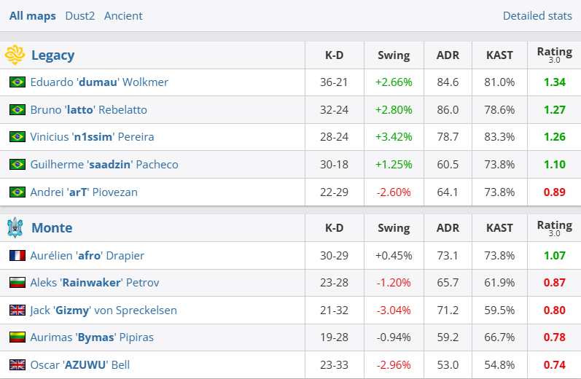
Task: Switch to the Dust2 tab
Action: tap(79, 15)
